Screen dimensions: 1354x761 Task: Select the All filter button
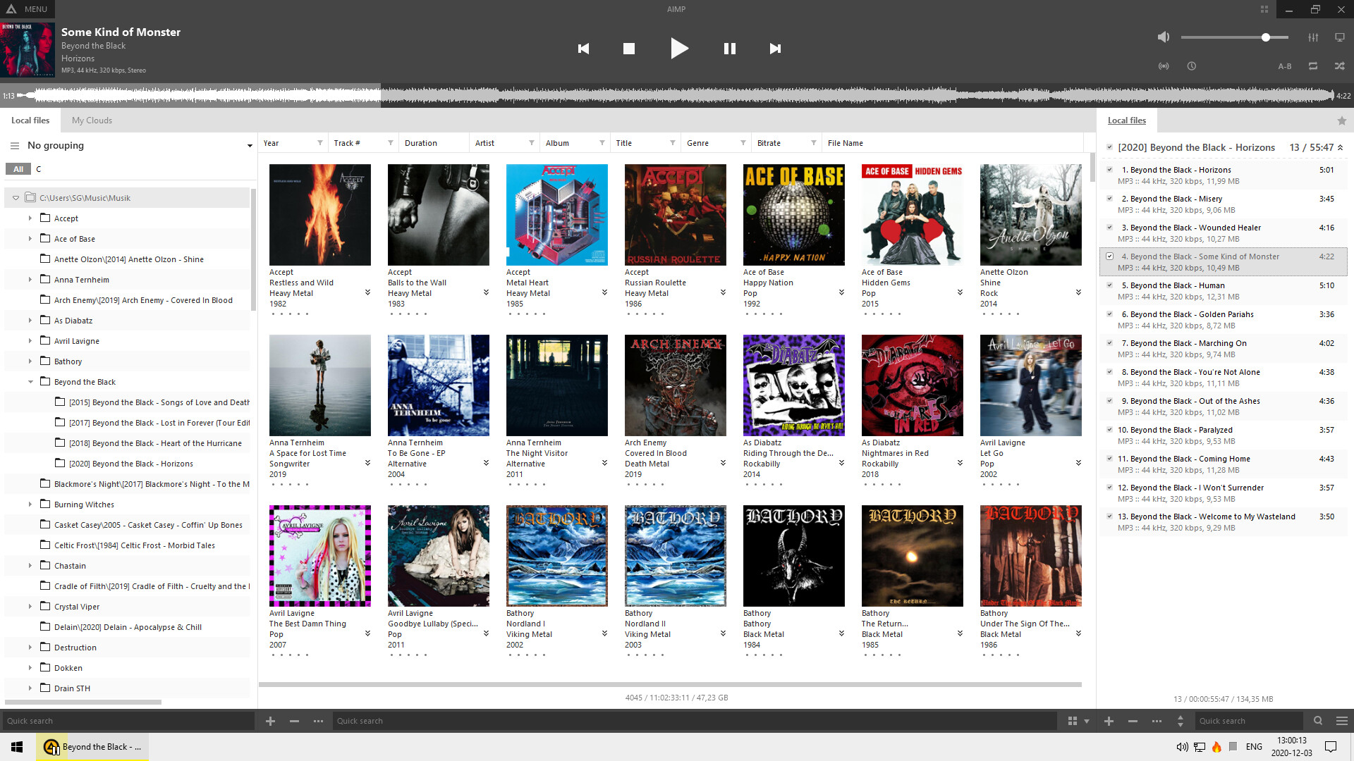coord(18,169)
